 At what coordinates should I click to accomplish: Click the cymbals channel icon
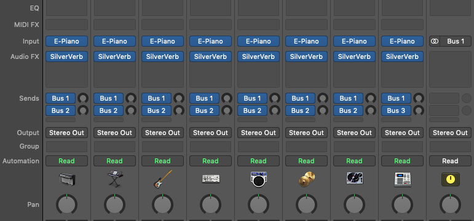click(307, 179)
